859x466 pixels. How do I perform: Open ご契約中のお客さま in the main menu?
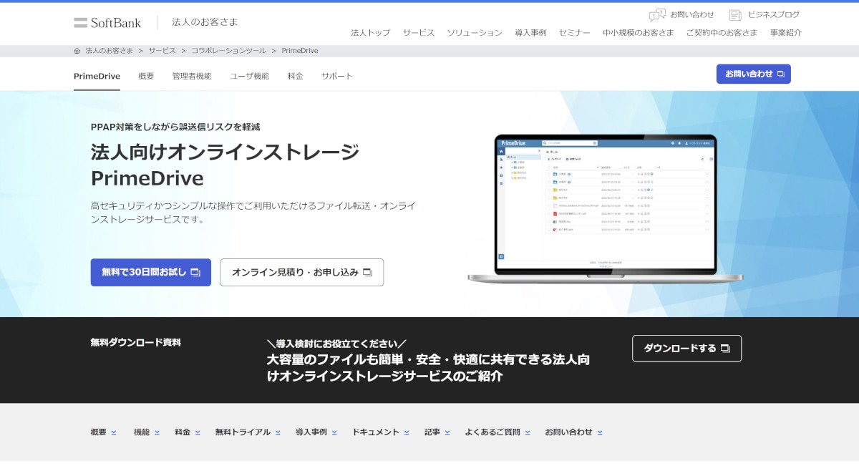pos(722,33)
